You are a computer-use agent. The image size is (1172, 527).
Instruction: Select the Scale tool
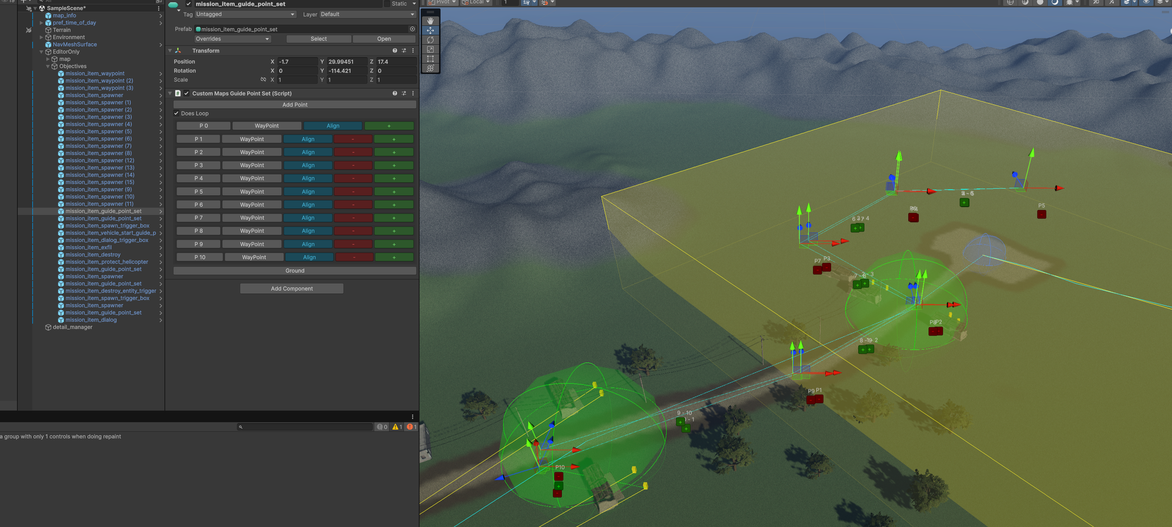(x=430, y=49)
